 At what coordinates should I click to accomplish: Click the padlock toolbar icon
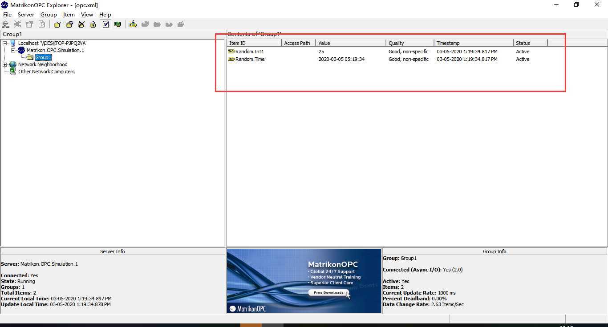[x=93, y=24]
